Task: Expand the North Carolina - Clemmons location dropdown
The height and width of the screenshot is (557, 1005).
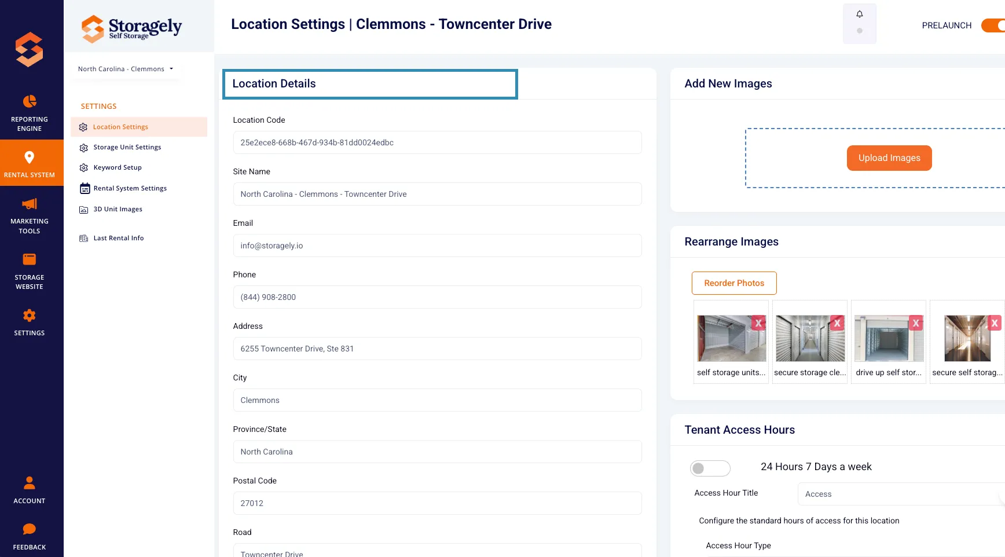Action: [126, 69]
